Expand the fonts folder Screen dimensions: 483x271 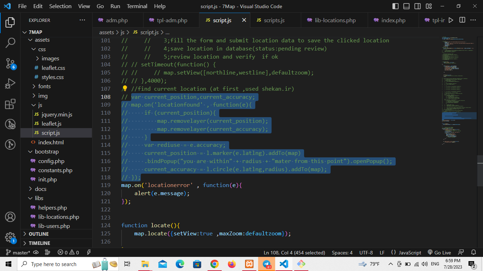pos(57,86)
